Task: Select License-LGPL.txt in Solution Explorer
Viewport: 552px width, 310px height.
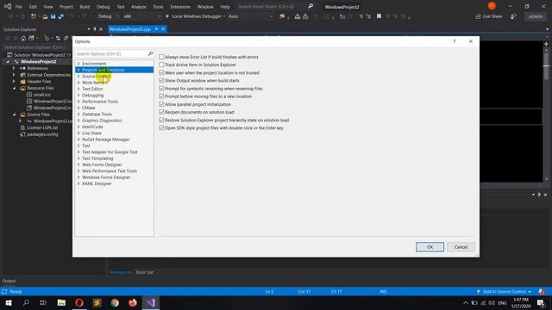Action: coord(42,127)
